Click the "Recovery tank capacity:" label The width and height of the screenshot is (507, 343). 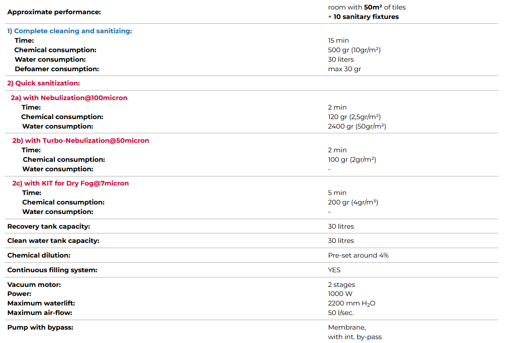coord(49,227)
